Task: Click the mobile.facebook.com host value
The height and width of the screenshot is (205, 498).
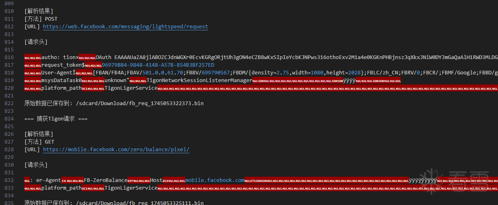Action: 215,180
